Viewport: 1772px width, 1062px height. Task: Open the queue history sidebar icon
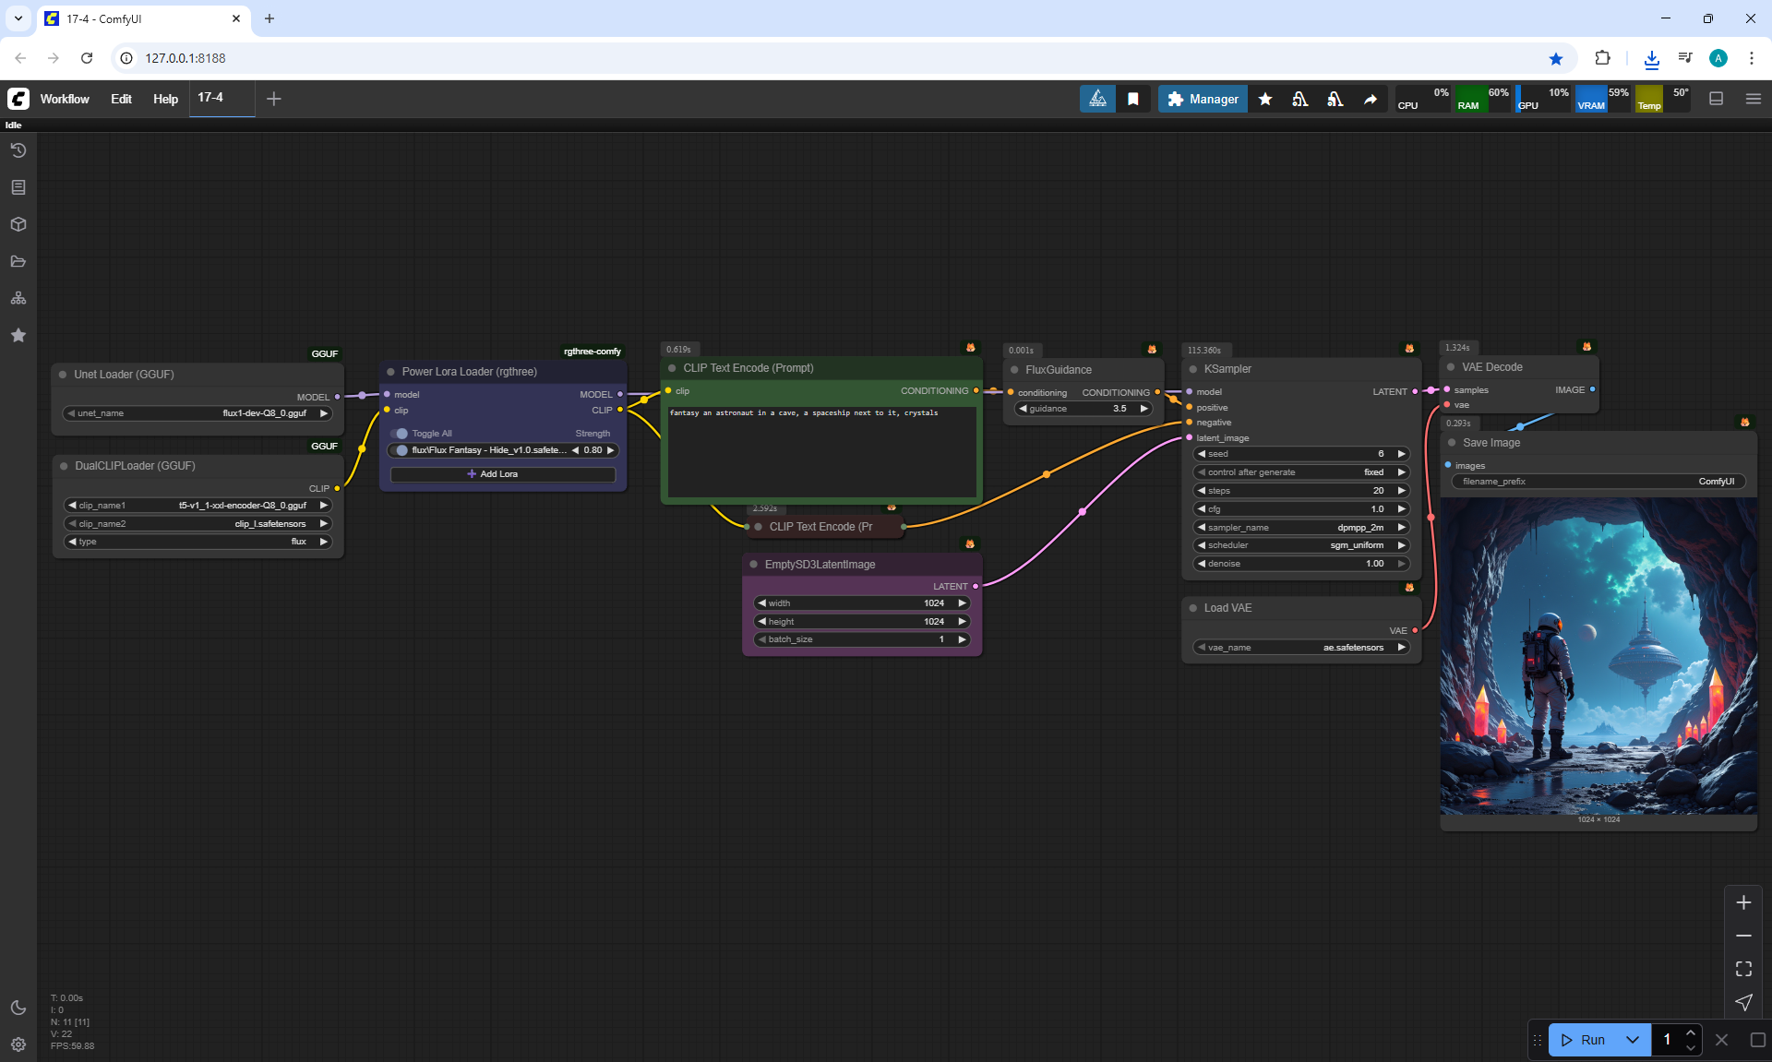click(18, 150)
